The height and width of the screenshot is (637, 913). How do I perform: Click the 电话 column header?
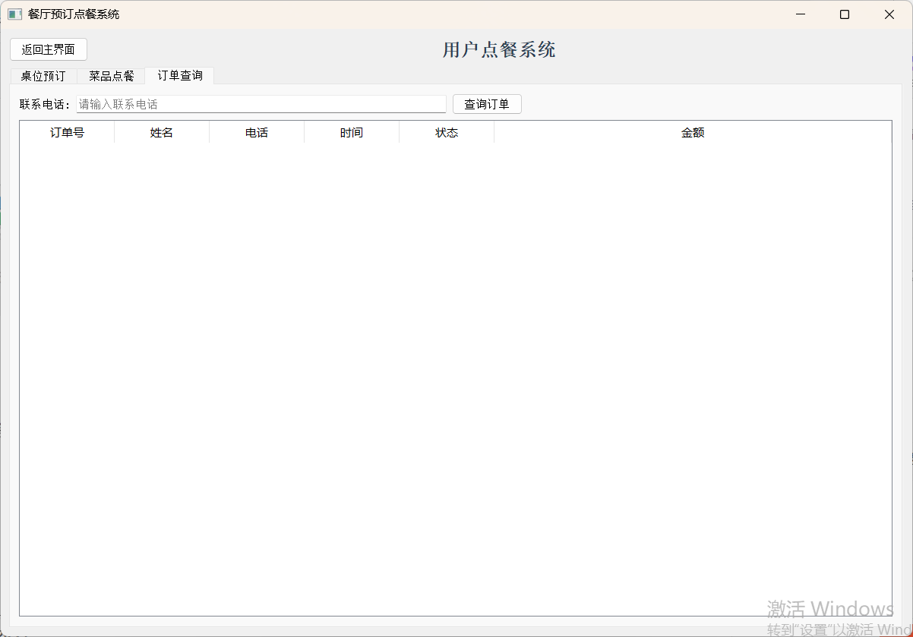click(x=256, y=132)
